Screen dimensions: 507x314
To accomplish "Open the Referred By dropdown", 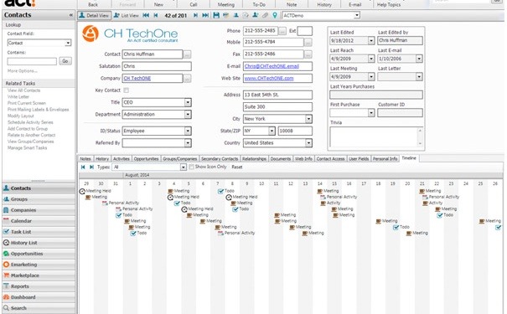I will 188,143.
